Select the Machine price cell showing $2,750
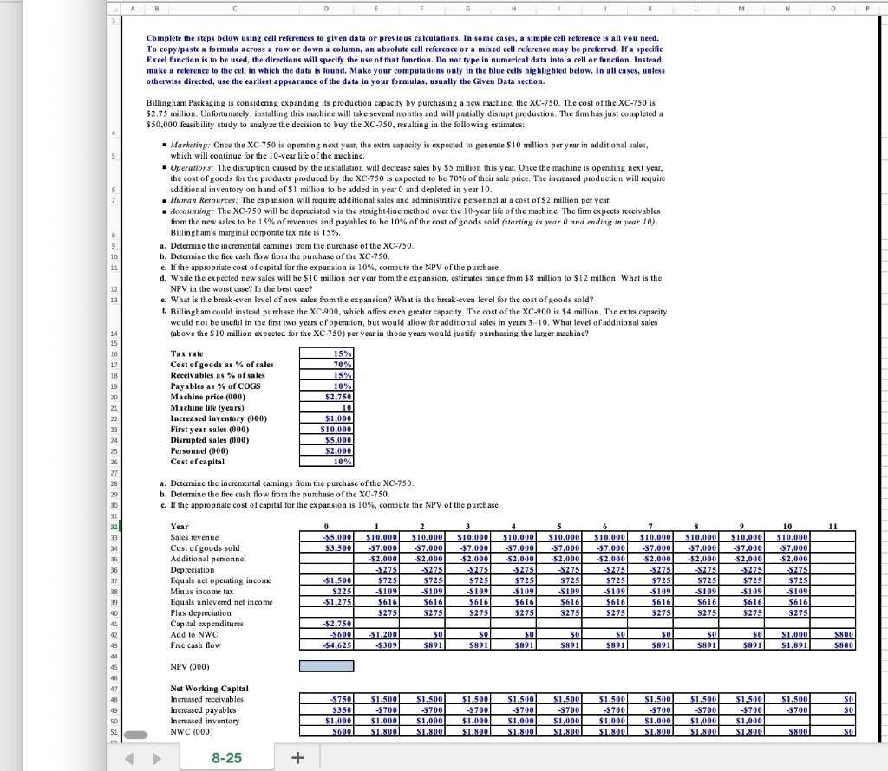 326,397
